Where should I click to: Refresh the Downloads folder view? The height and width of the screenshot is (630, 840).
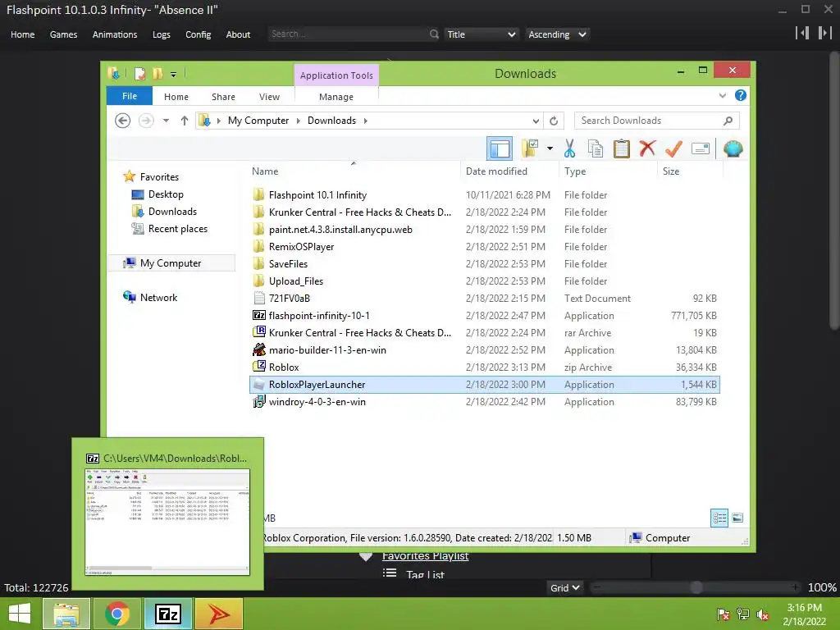pos(554,121)
